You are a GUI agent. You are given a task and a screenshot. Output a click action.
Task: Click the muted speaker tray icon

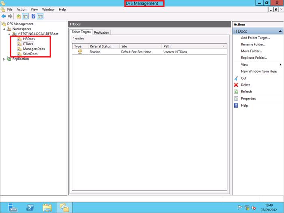254,208
